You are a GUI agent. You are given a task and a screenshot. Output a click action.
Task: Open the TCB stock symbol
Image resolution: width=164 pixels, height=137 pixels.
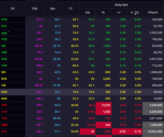coord(4,118)
